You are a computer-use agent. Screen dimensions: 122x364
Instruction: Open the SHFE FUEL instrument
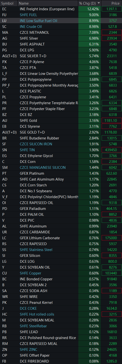pyautogui.click(x=29, y=15)
